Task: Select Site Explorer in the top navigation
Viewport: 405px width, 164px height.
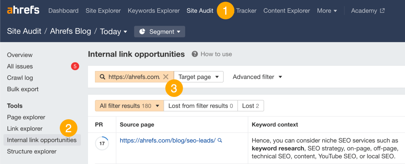Action: pos(103,11)
